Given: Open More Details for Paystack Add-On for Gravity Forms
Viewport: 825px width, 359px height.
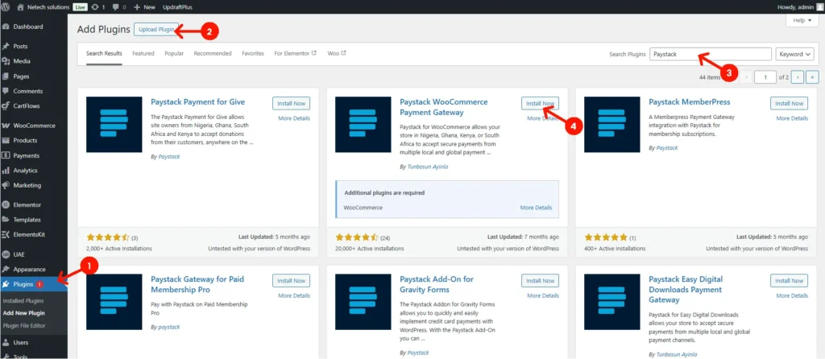Looking at the screenshot, I should point(543,295).
